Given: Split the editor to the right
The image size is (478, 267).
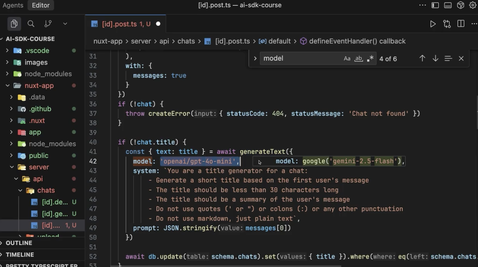Looking at the screenshot, I should (x=460, y=24).
